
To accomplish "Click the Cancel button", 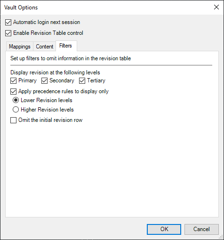I will click(201, 229).
